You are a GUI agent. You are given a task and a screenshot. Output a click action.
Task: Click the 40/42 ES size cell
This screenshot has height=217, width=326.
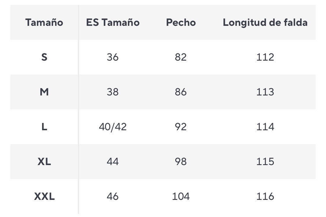[113, 127]
